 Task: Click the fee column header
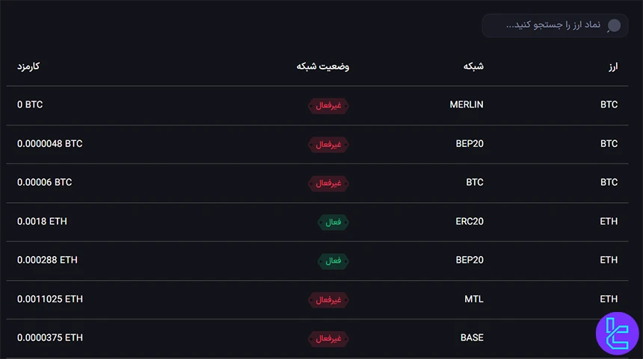[x=28, y=66]
